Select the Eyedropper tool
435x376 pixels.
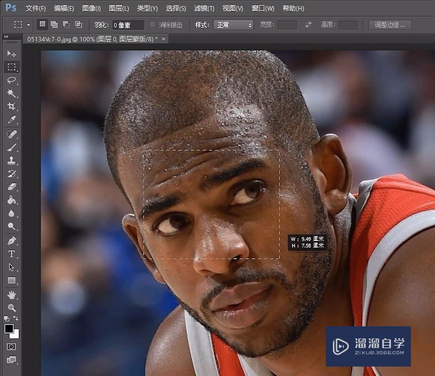(11, 120)
